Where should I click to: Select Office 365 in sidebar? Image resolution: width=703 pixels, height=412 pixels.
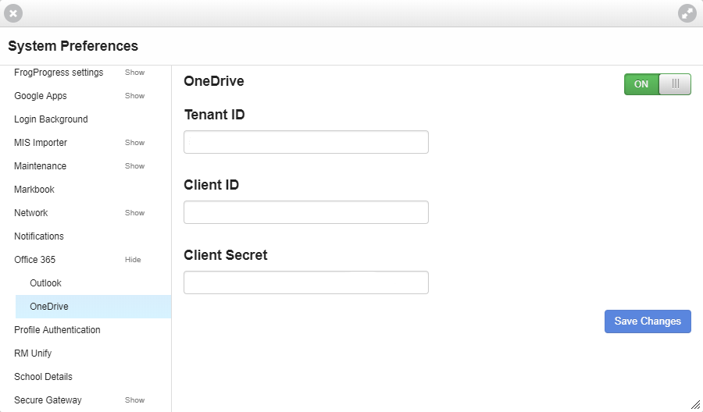pyautogui.click(x=35, y=260)
